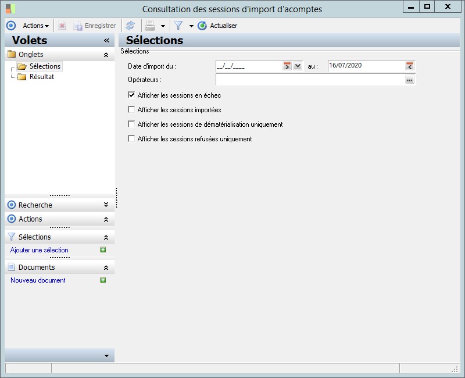This screenshot has width=465, height=378.
Task: Open the Résultat tree item
Action: [x=42, y=77]
